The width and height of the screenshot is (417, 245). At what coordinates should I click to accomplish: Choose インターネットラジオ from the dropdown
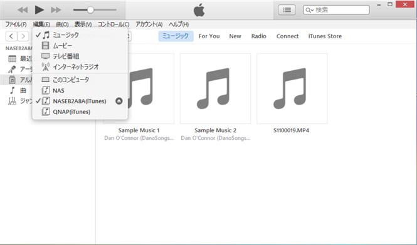(80, 67)
